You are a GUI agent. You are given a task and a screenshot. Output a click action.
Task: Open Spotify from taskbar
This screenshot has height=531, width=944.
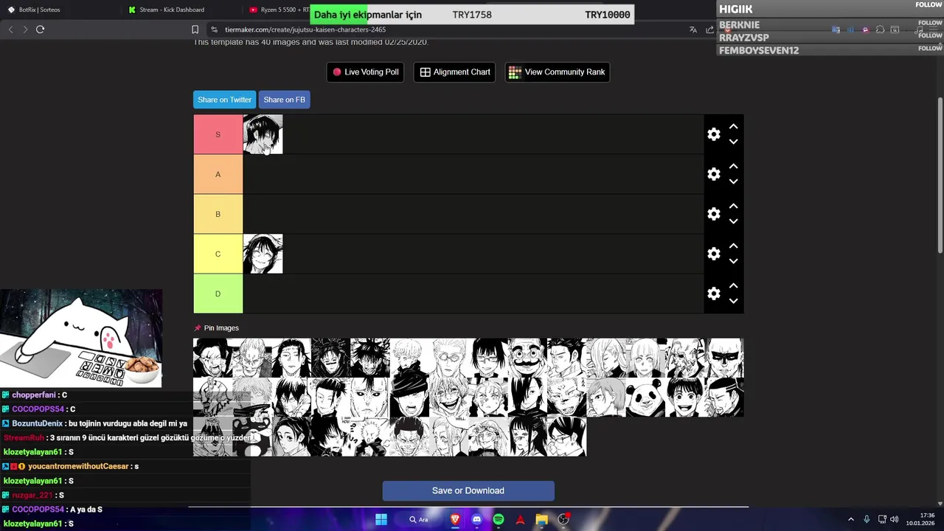coord(499,519)
